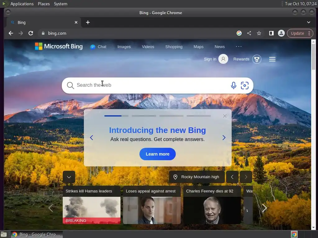Jump to the fourth promo progress bar

click(199, 116)
